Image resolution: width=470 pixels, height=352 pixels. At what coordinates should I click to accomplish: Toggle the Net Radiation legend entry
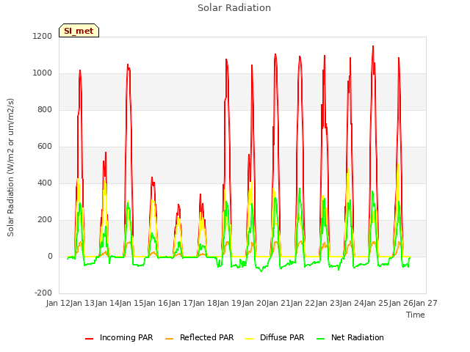click(350, 337)
